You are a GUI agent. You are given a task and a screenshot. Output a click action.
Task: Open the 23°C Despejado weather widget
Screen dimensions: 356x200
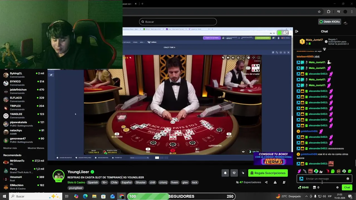(x=288, y=196)
